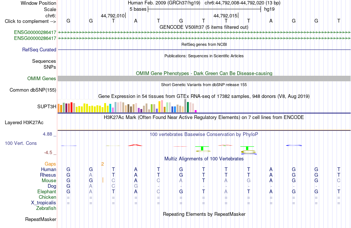Open GENCODE V50lift37 track title
Viewport: 351px width, 228px height.
click(x=204, y=27)
